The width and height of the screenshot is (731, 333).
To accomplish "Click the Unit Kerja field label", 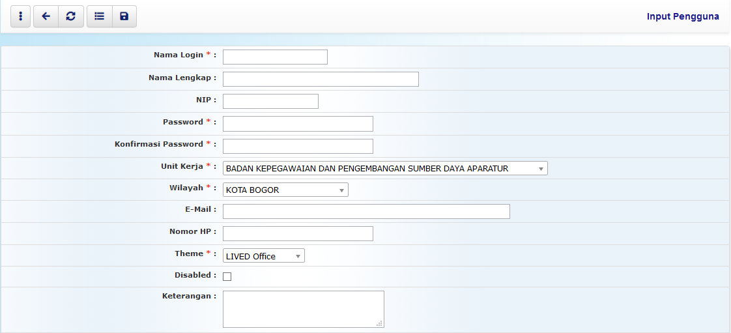I will click(x=182, y=166).
